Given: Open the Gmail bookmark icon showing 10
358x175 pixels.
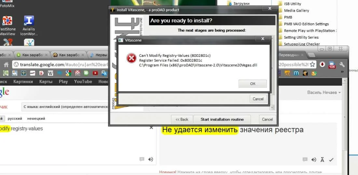Looking at the screenshot, I should [77, 73].
